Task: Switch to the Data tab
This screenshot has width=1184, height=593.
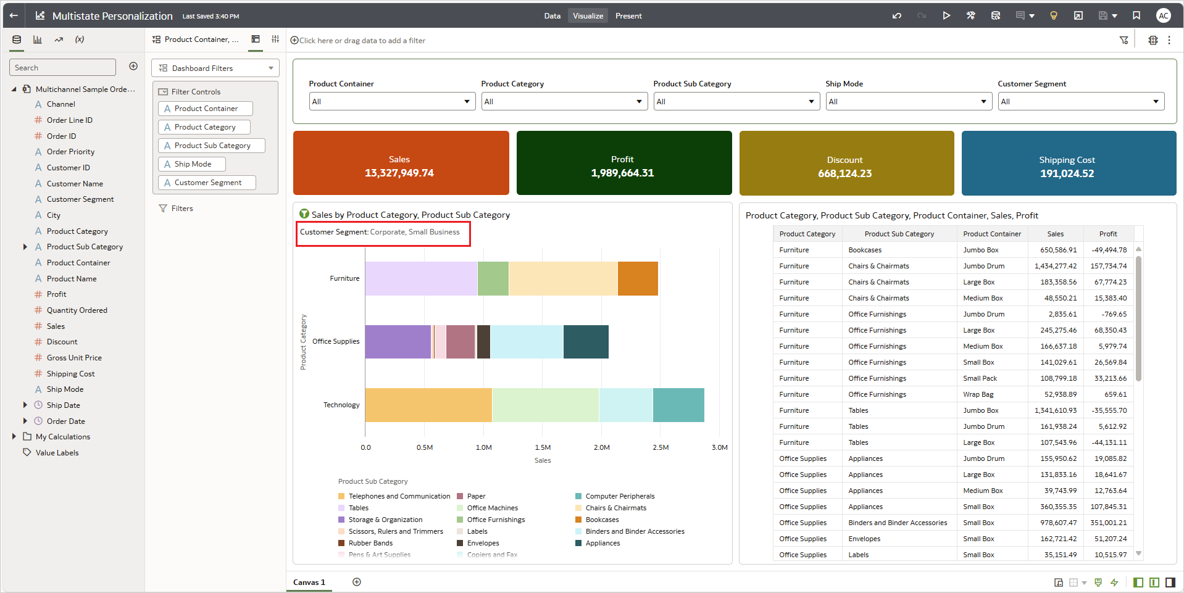Action: [x=552, y=16]
